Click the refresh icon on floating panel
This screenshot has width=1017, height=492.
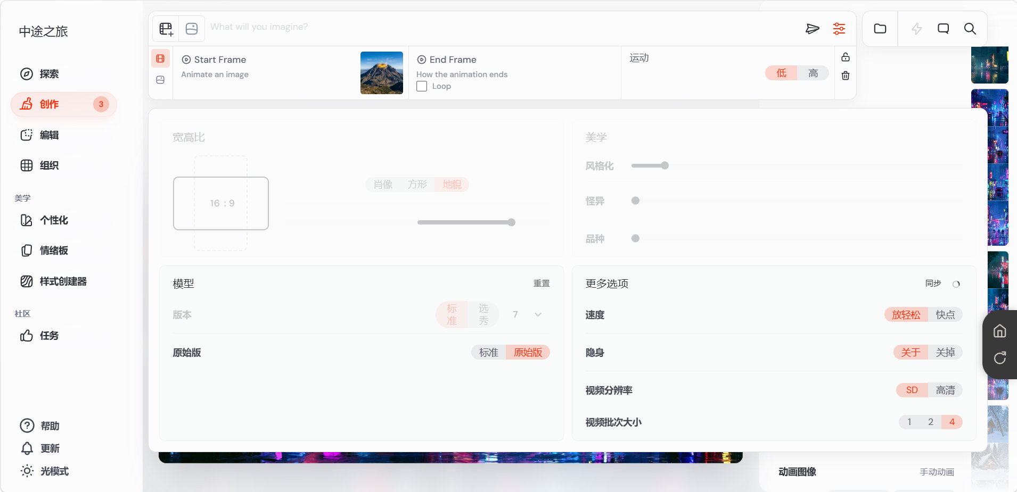[x=1000, y=358]
